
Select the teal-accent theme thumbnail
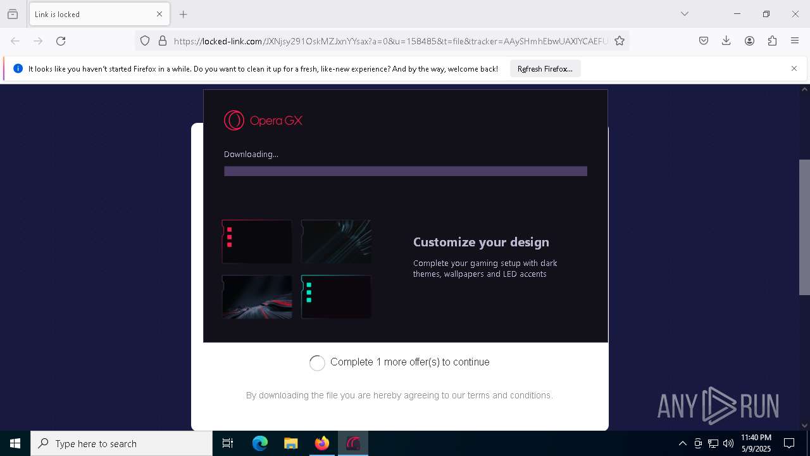pos(336,296)
